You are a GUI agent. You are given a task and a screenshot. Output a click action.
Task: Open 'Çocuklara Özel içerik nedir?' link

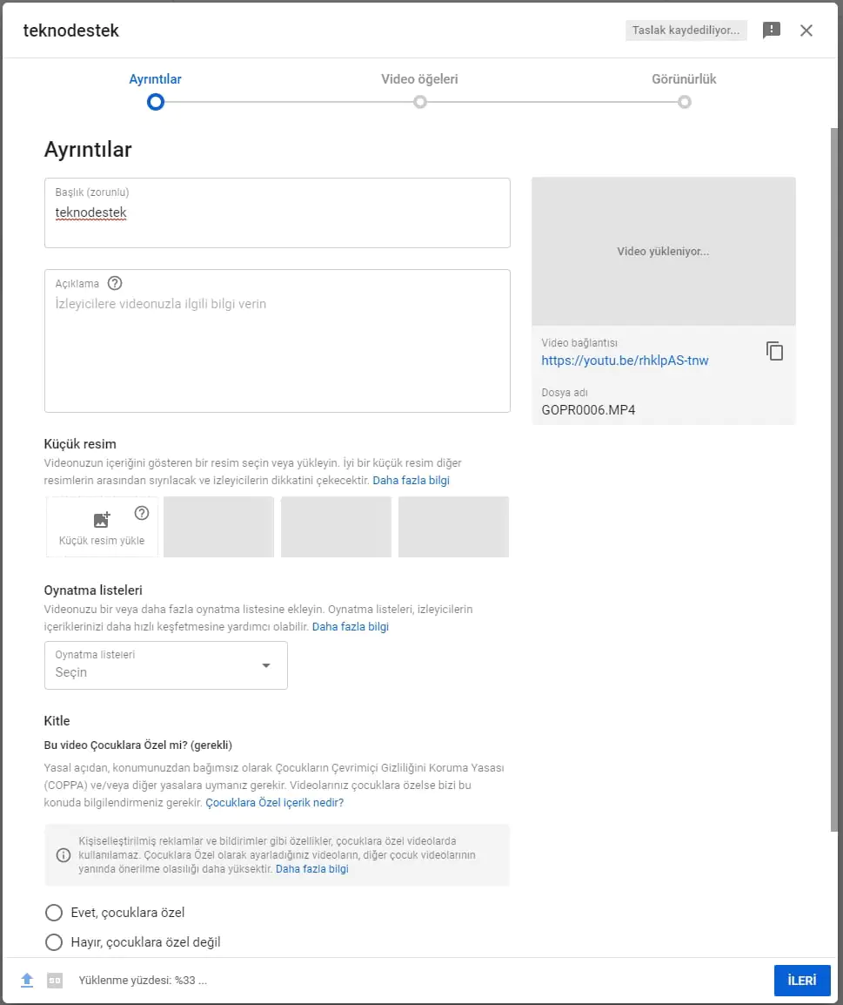click(275, 802)
